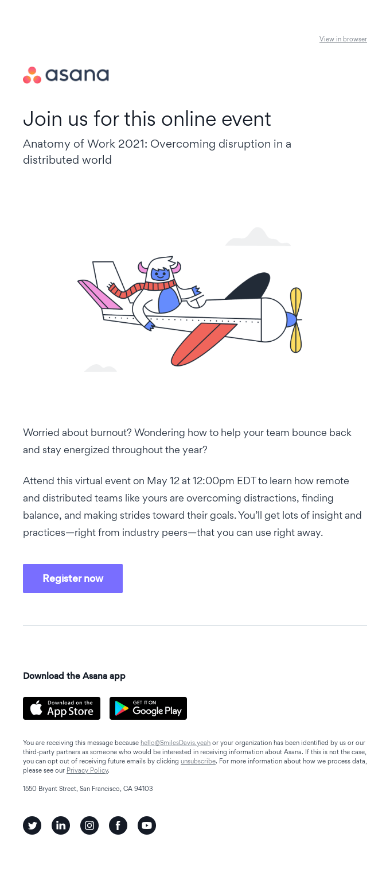The width and height of the screenshot is (390, 876).
Task: Open Asana's LinkedIn page
Action: click(61, 825)
